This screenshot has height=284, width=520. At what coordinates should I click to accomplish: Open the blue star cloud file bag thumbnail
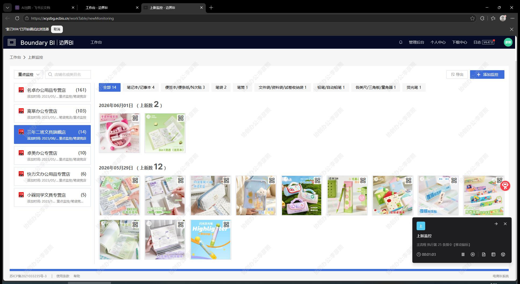pos(256,196)
